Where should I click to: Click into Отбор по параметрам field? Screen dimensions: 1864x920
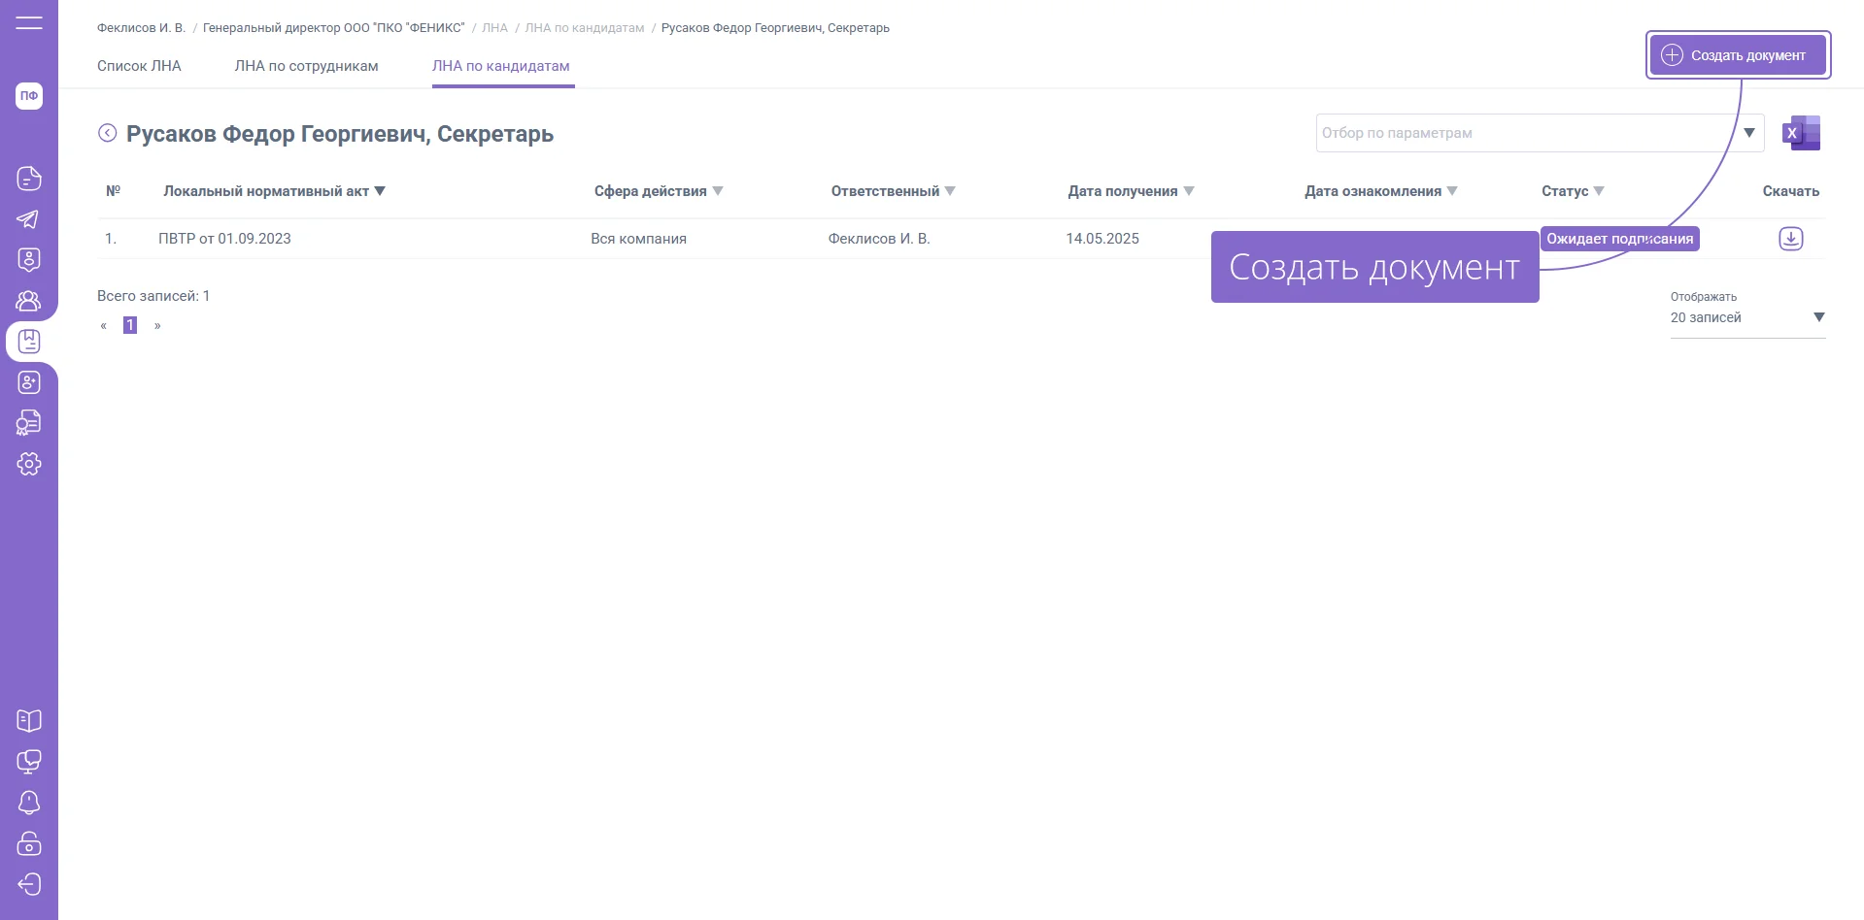[1525, 133]
